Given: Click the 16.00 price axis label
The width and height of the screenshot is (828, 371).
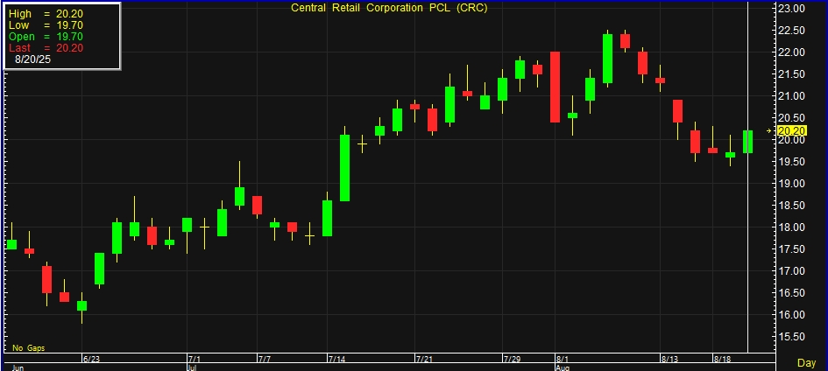Looking at the screenshot, I should pyautogui.click(x=791, y=315).
